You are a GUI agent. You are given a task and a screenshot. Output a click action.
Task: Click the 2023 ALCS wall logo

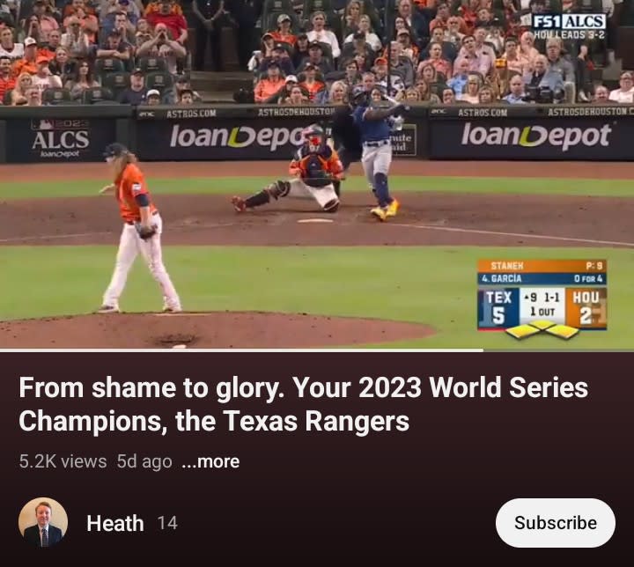tap(61, 139)
